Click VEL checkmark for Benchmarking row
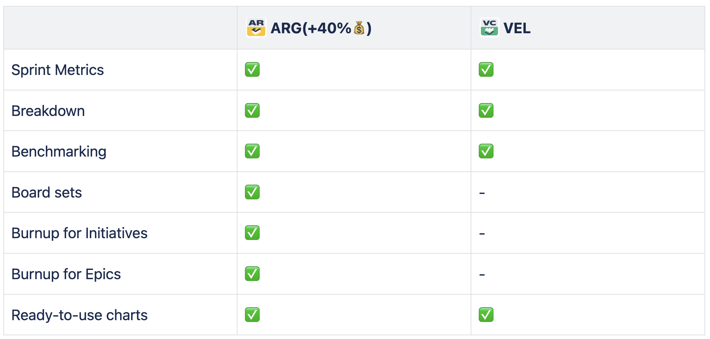Screen dimensions: 710x339 click(x=486, y=151)
